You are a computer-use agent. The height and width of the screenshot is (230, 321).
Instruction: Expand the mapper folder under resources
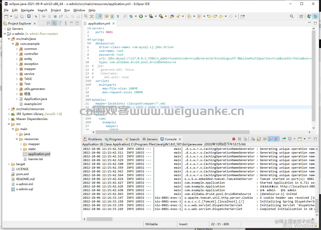(21, 144)
